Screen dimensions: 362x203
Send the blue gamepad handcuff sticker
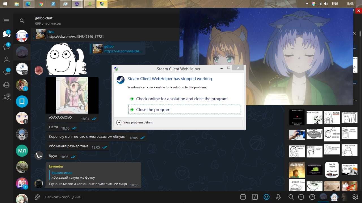point(297,134)
